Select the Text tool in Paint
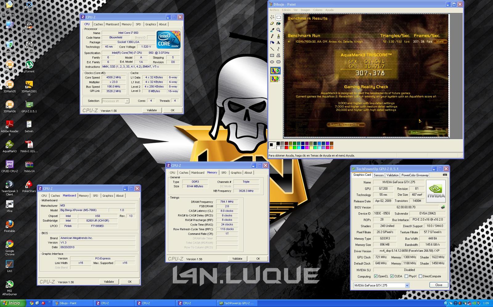The height and width of the screenshot is (307, 493). point(279,43)
